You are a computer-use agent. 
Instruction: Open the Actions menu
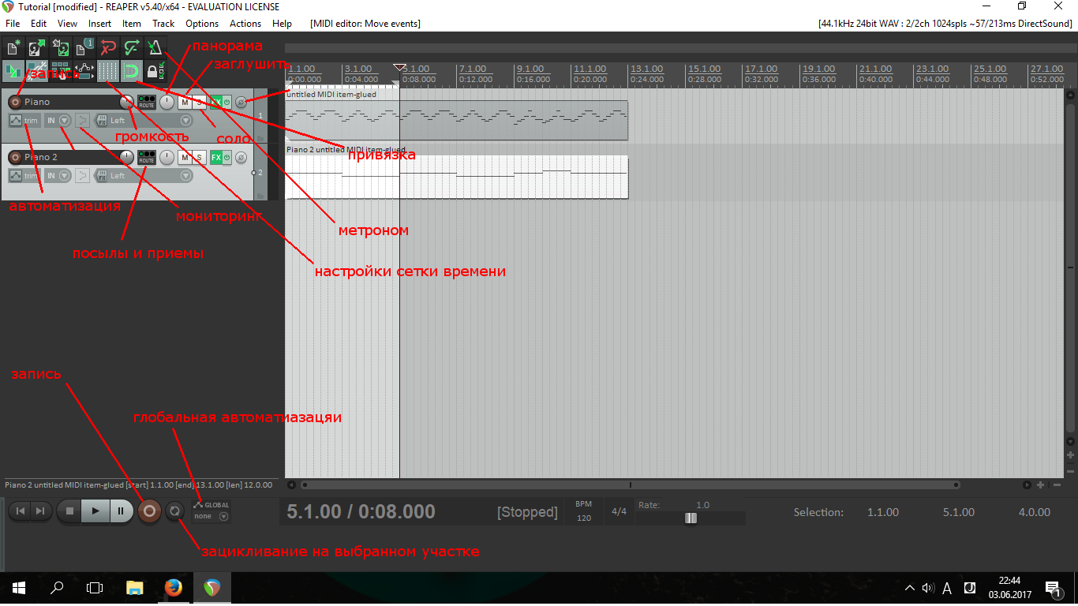tap(245, 24)
